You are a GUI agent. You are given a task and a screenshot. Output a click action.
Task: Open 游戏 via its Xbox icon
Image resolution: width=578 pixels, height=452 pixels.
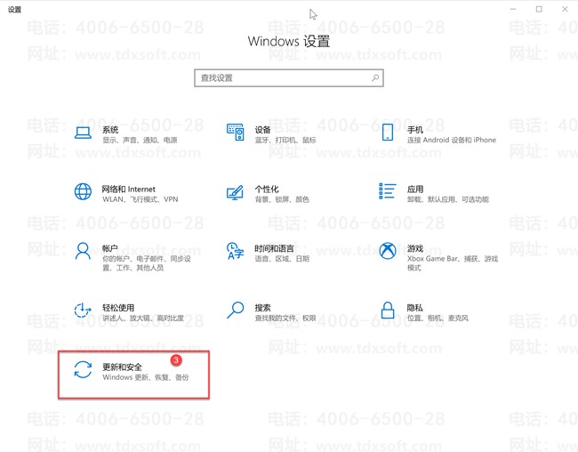tap(388, 252)
